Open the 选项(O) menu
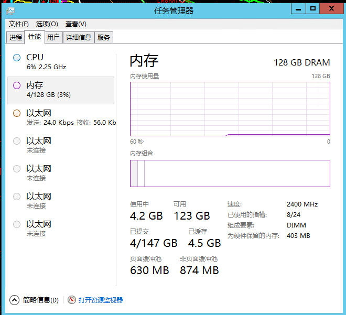This screenshot has height=315, width=346. (x=47, y=24)
